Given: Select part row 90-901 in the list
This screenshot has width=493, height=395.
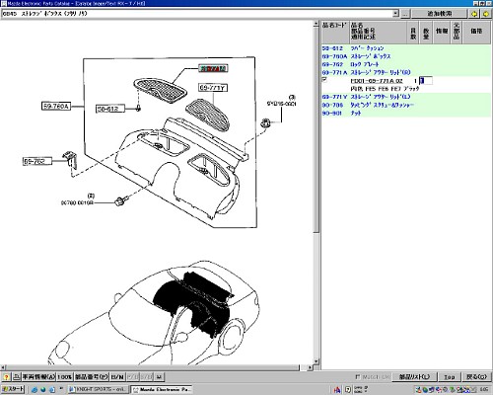Looking at the screenshot, I should tap(405, 113).
